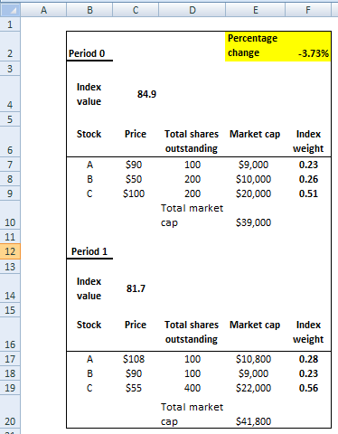This screenshot has height=434, width=338.
Task: Click the 200 shares cell in row 8
Action: (x=192, y=179)
